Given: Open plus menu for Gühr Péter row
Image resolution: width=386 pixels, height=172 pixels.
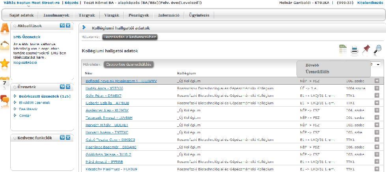Looking at the screenshot, I should (x=377, y=96).
